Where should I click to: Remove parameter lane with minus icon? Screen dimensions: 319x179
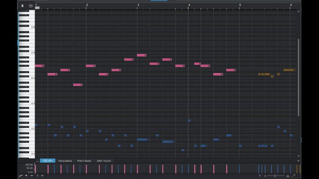click(31, 176)
